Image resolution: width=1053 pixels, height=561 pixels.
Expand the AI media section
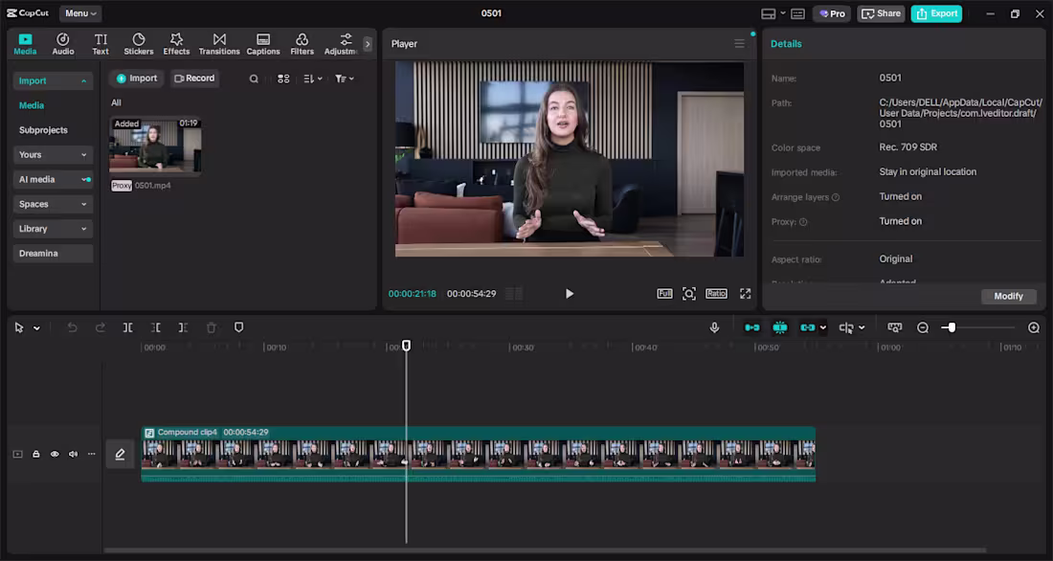53,179
